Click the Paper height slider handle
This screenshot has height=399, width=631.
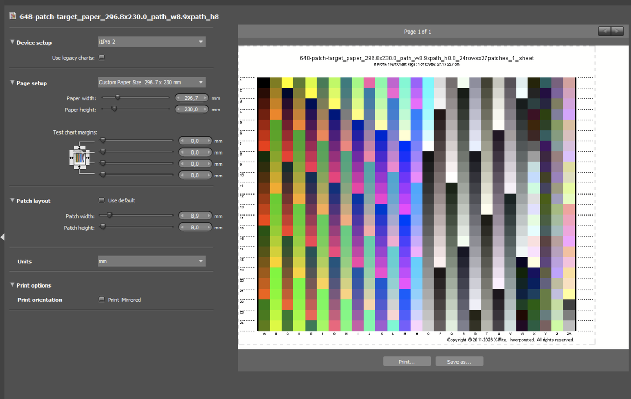tap(114, 109)
